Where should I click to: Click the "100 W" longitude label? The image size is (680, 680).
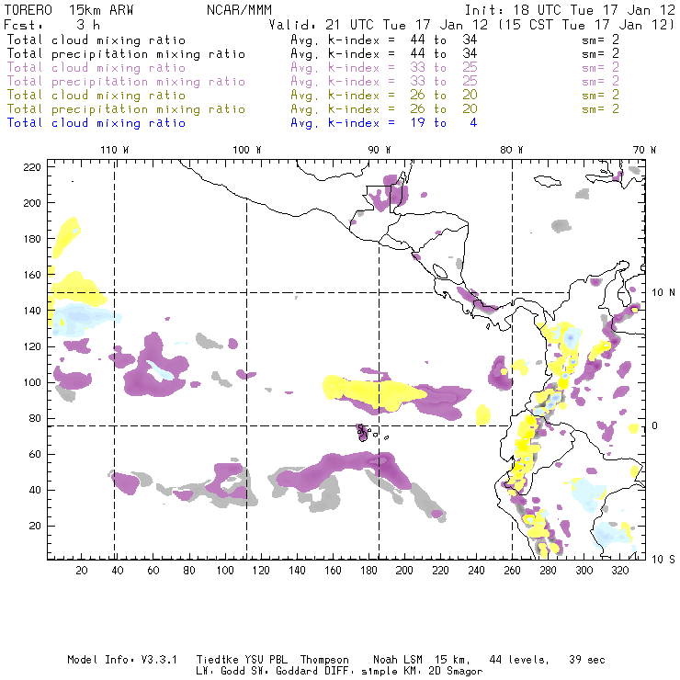coord(247,150)
